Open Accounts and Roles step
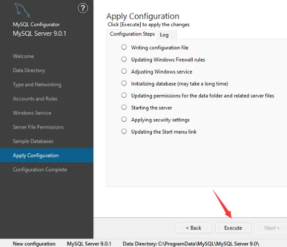287x247 pixels. pyautogui.click(x=35, y=99)
